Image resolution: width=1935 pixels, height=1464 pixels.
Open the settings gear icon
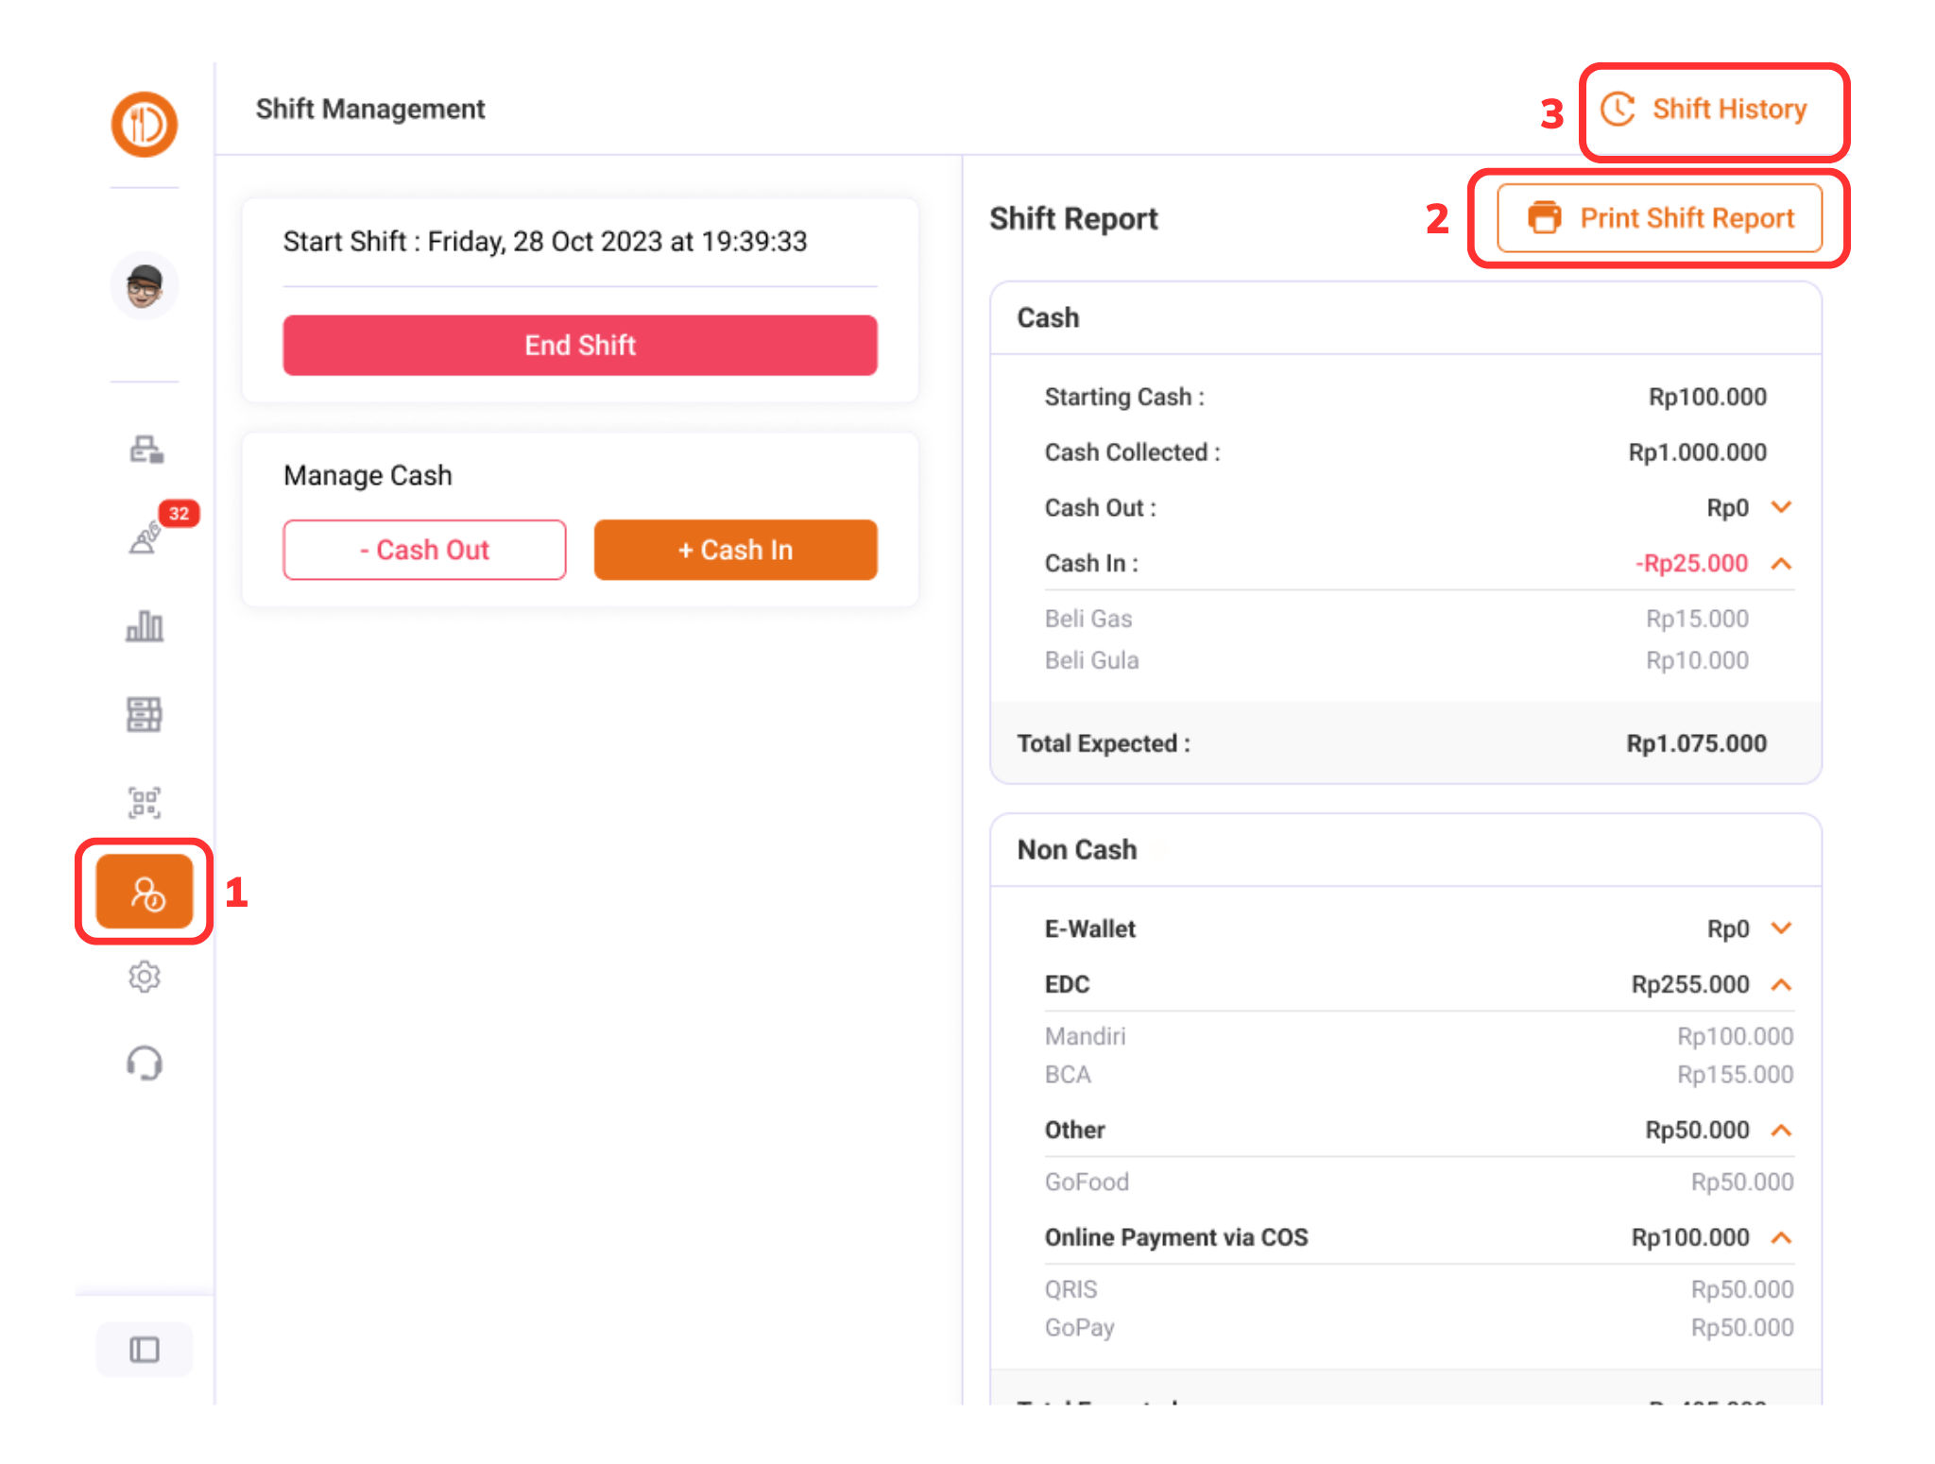point(145,977)
